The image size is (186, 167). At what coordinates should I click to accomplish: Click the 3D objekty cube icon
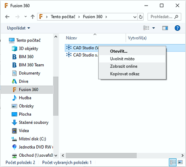click(14, 48)
